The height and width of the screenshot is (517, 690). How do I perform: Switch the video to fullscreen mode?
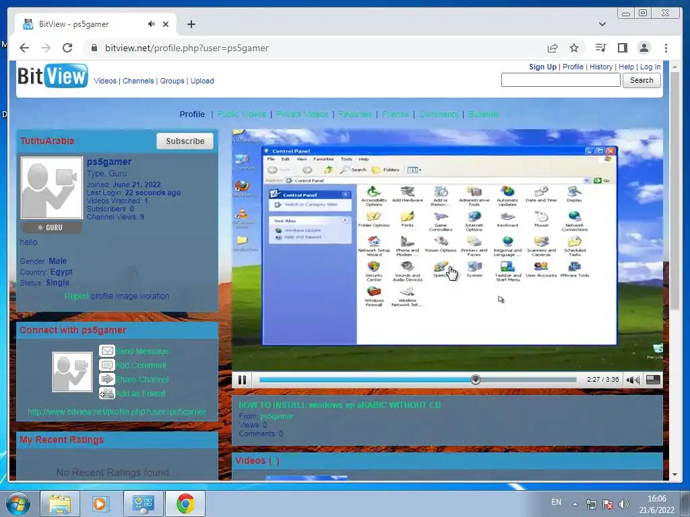click(x=653, y=380)
